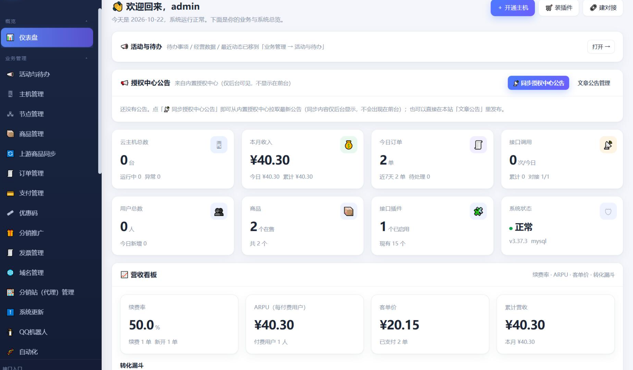633x370 pixels.
Task: Open 商品管理 sidebar entry
Action: [47, 134]
